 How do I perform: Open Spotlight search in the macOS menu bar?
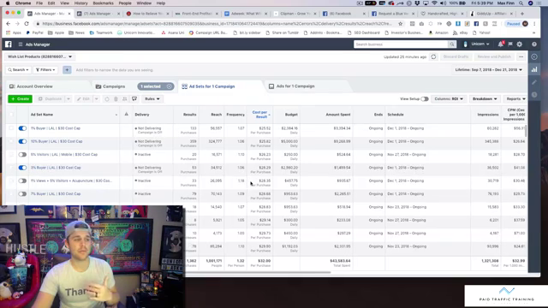tap(521, 3)
